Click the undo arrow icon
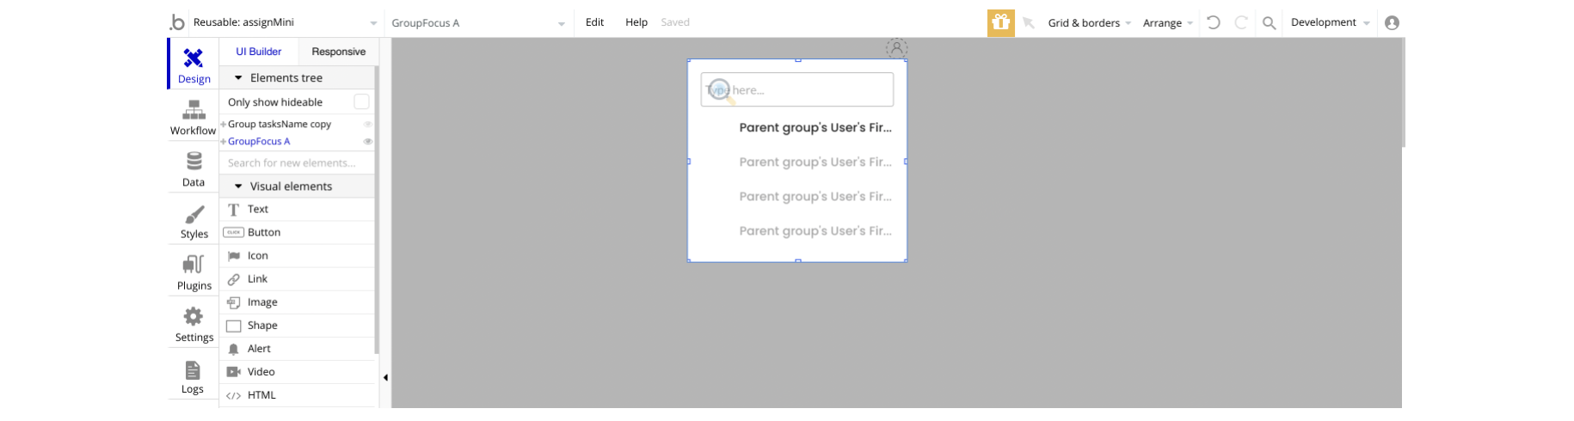1574x421 pixels. coord(1214,23)
